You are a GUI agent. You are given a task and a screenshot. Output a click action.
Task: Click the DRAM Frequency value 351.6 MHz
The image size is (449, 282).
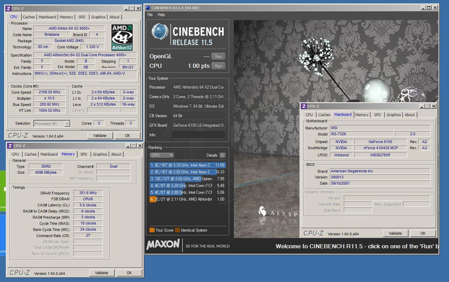pos(88,193)
